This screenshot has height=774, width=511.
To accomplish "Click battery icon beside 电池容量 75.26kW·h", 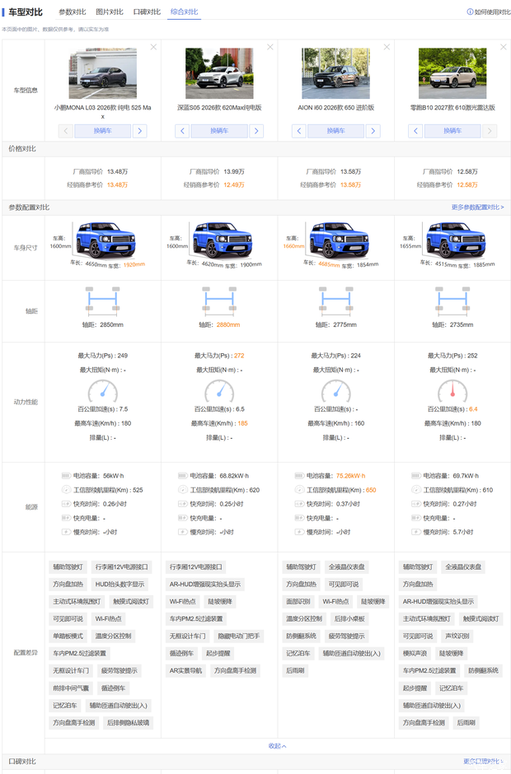I will pos(299,476).
